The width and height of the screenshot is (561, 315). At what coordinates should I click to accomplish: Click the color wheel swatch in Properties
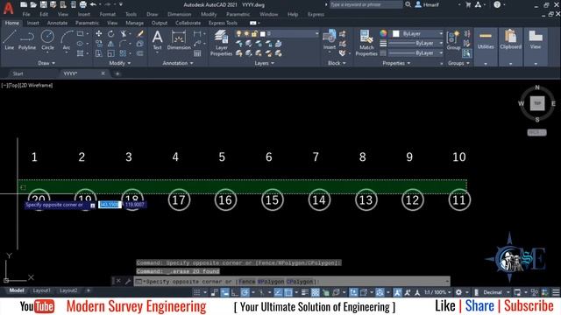(x=383, y=33)
